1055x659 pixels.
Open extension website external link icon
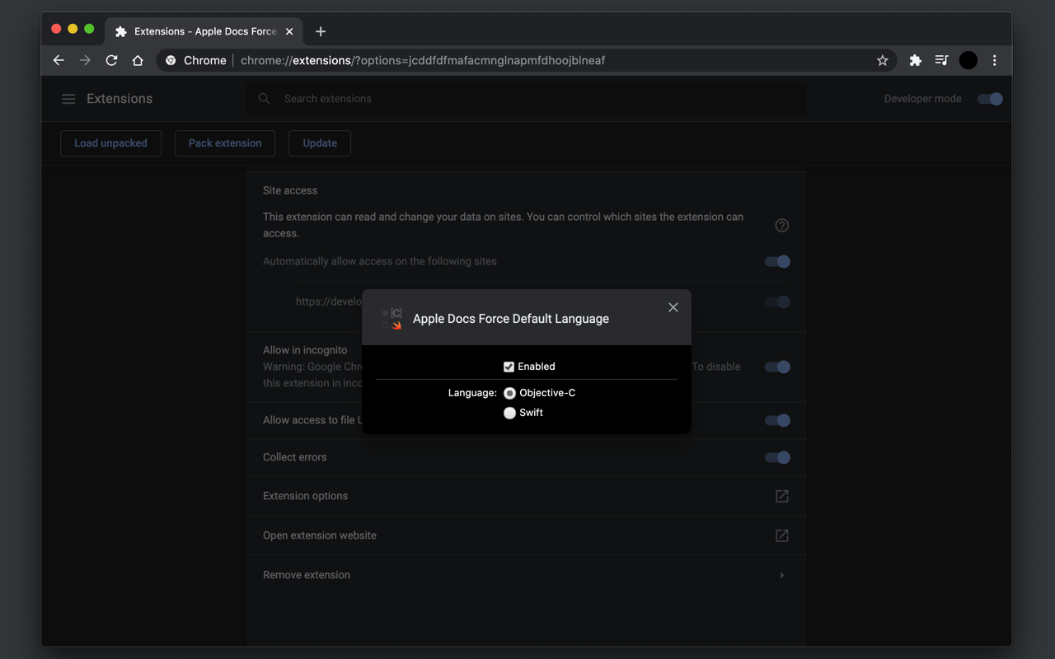pyautogui.click(x=782, y=535)
